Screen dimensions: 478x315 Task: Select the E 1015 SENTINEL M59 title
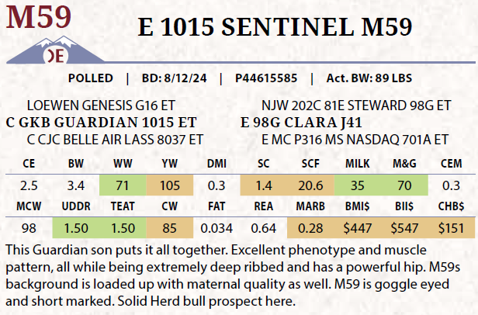click(x=275, y=26)
